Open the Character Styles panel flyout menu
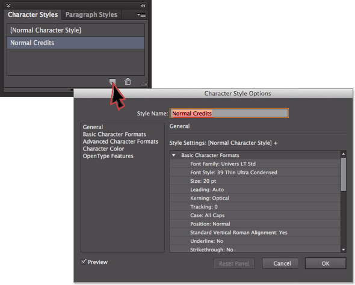Image resolution: width=355 pixels, height=285 pixels. point(141,14)
